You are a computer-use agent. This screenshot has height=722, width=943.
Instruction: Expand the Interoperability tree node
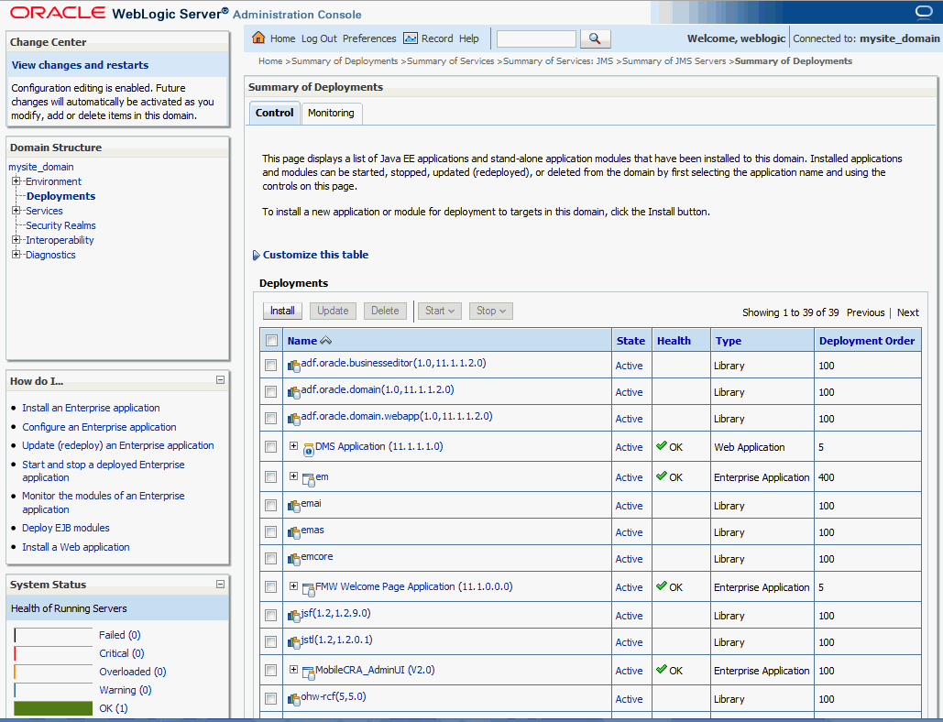coord(16,240)
